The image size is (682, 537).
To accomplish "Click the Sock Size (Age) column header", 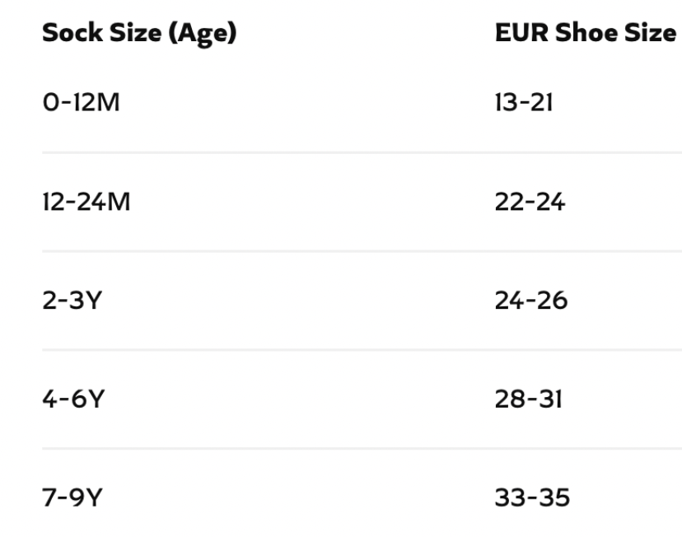I will coord(139,33).
